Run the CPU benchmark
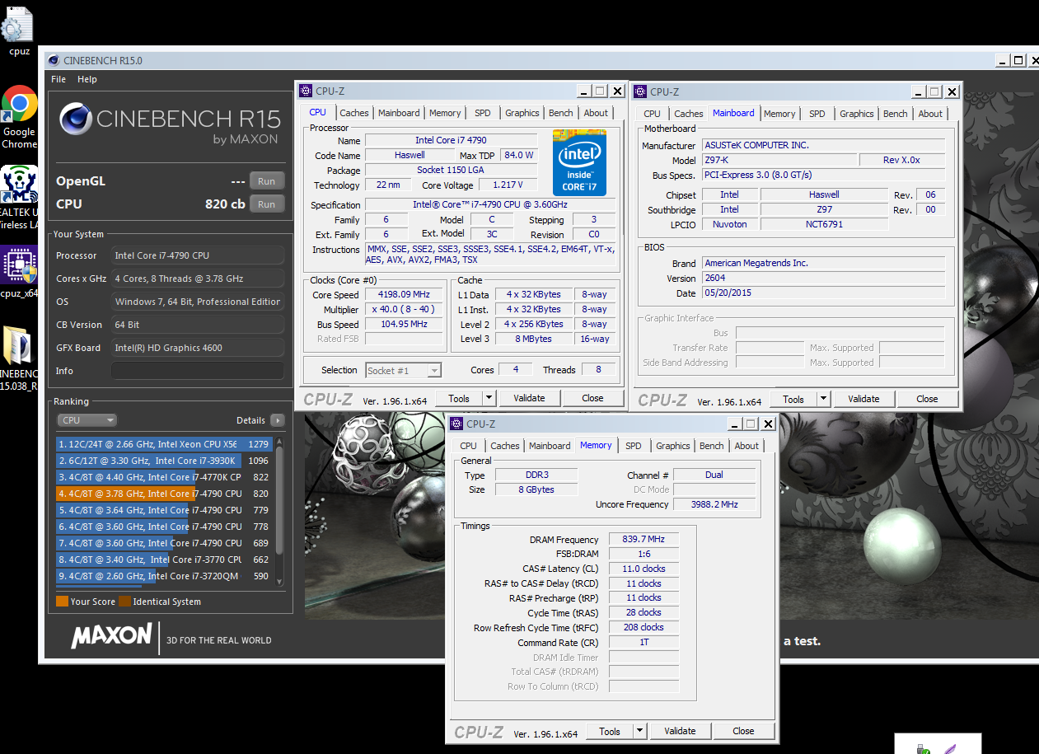The width and height of the screenshot is (1039, 754). click(266, 204)
